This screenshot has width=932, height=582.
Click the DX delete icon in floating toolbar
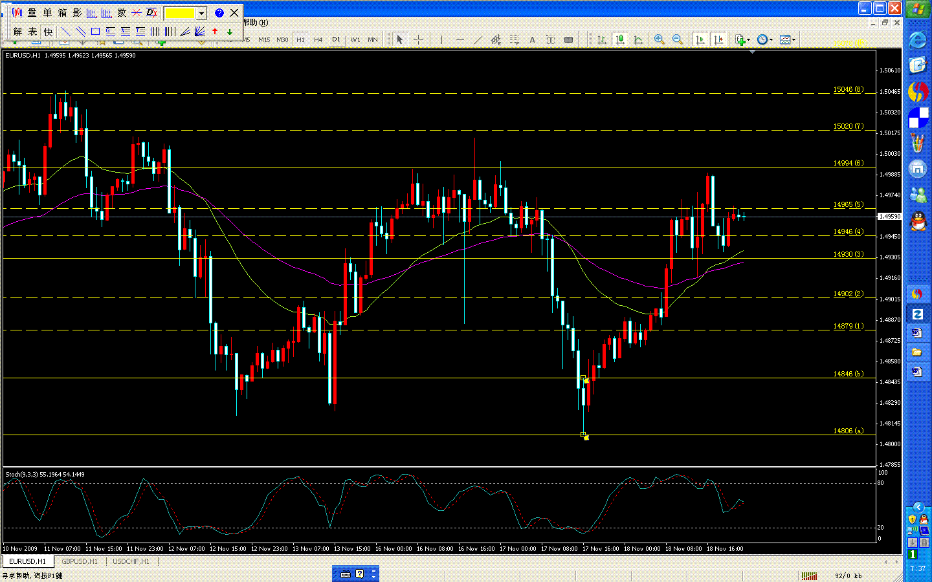151,13
